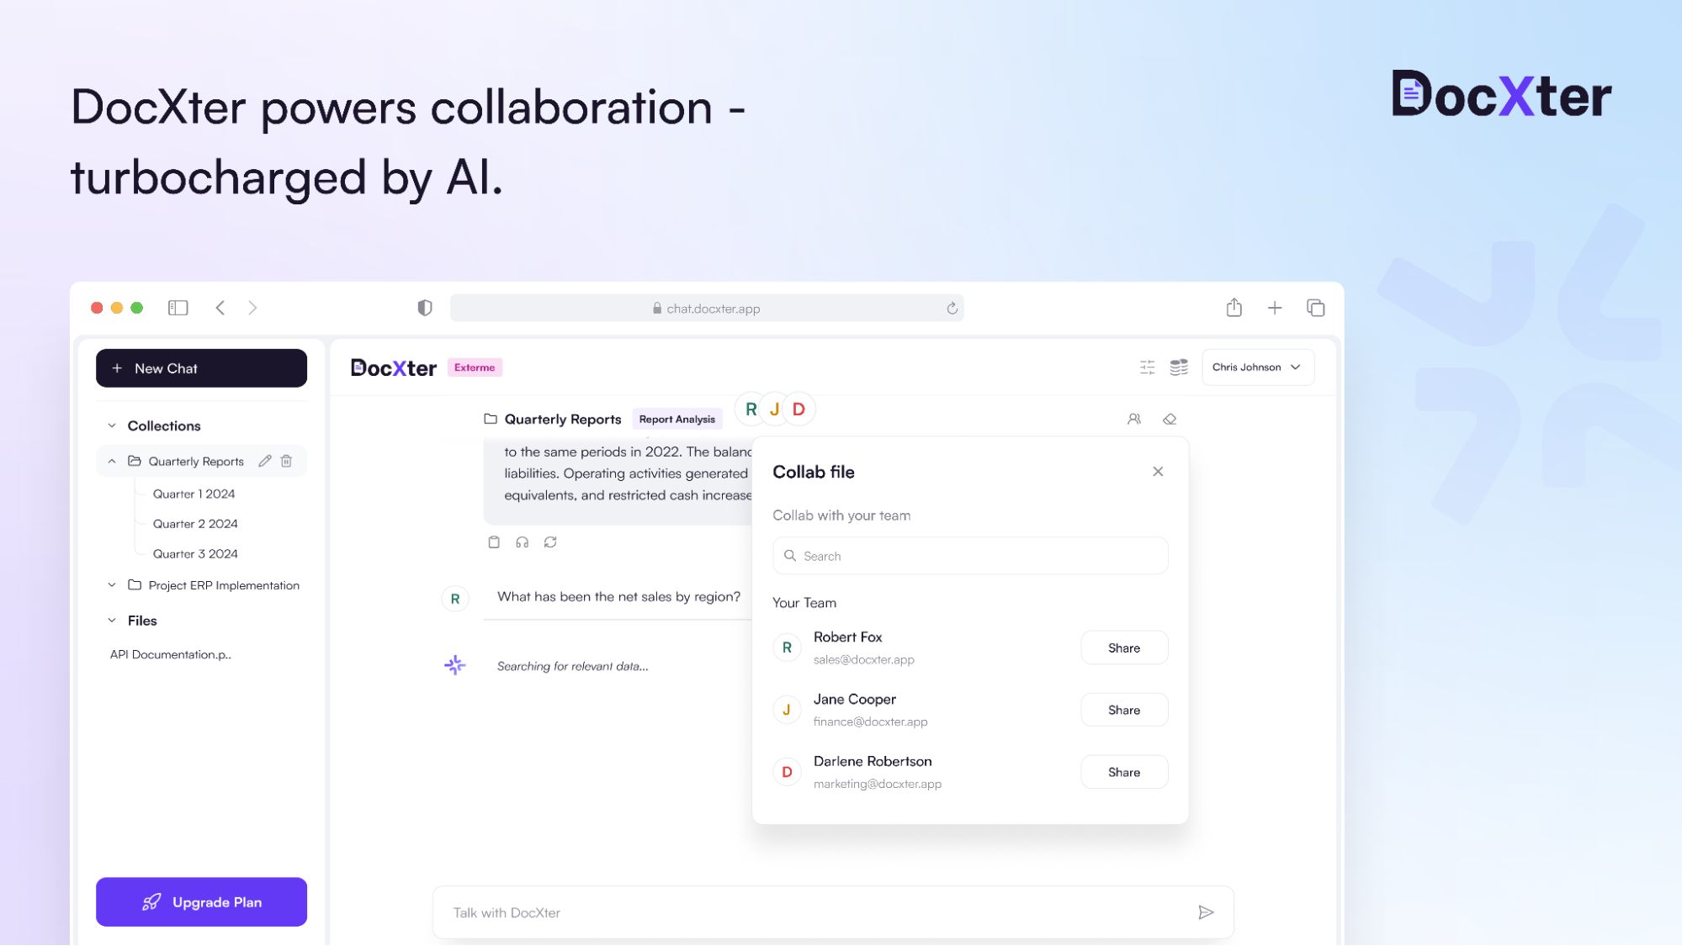This screenshot has width=1682, height=946.
Task: Share file with Jane Cooper
Action: 1122,709
